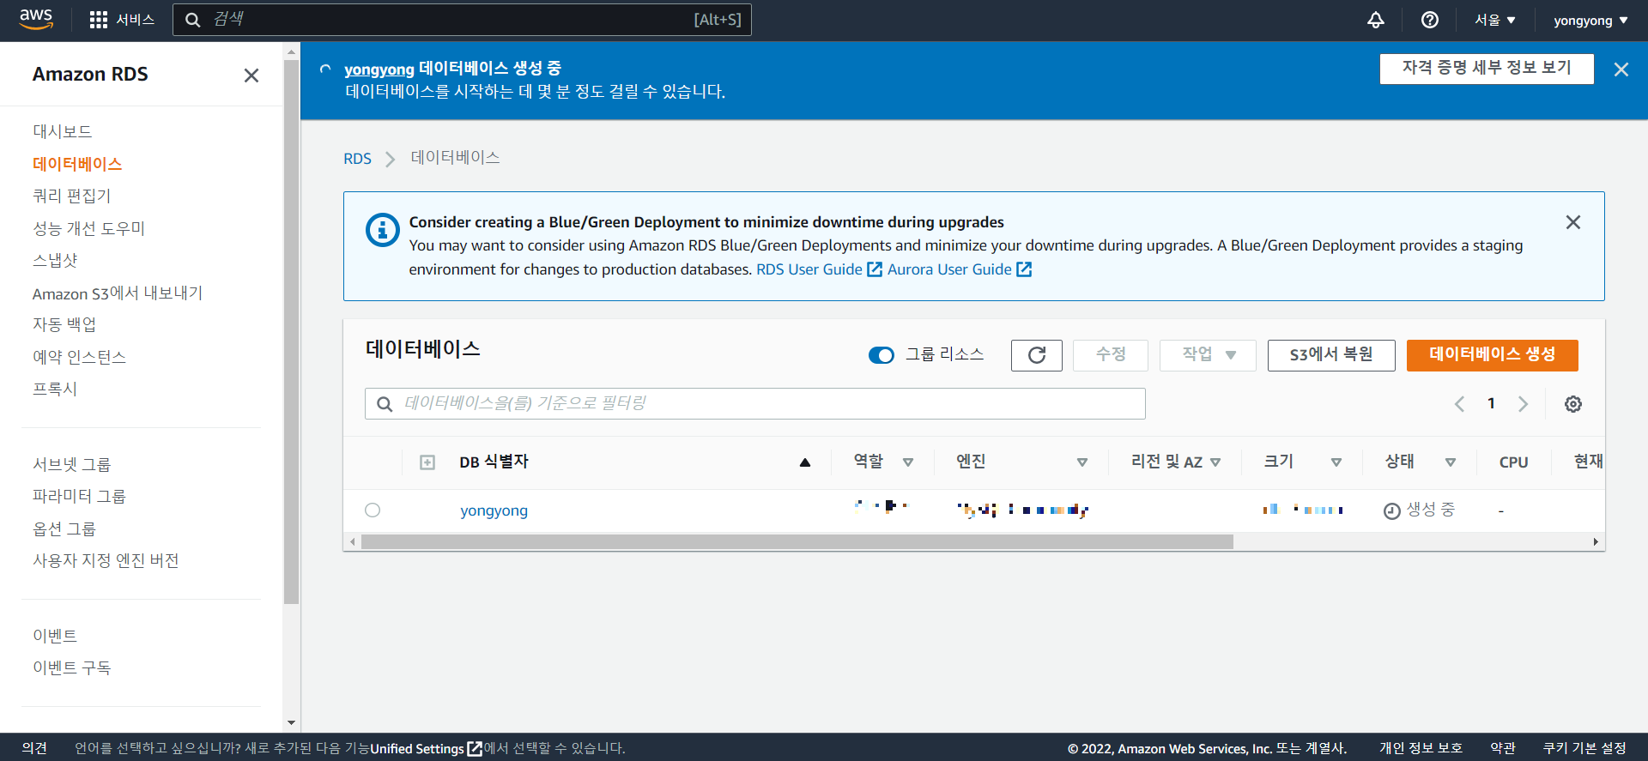Open 서브넷 그룹 in the sidebar
1648x761 pixels.
pyautogui.click(x=72, y=464)
